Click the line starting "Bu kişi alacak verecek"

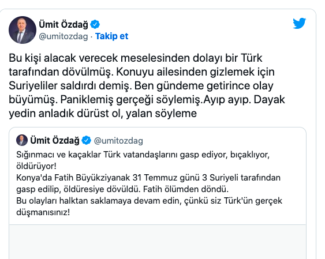(136, 58)
